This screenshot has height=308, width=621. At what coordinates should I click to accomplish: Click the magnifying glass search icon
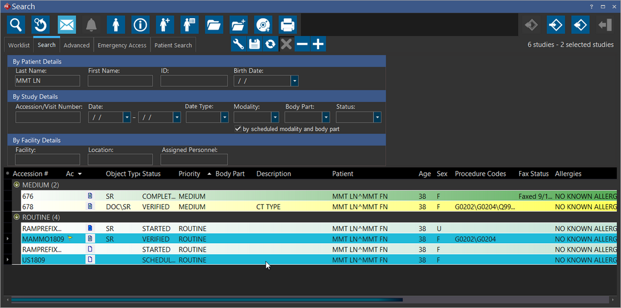point(16,25)
